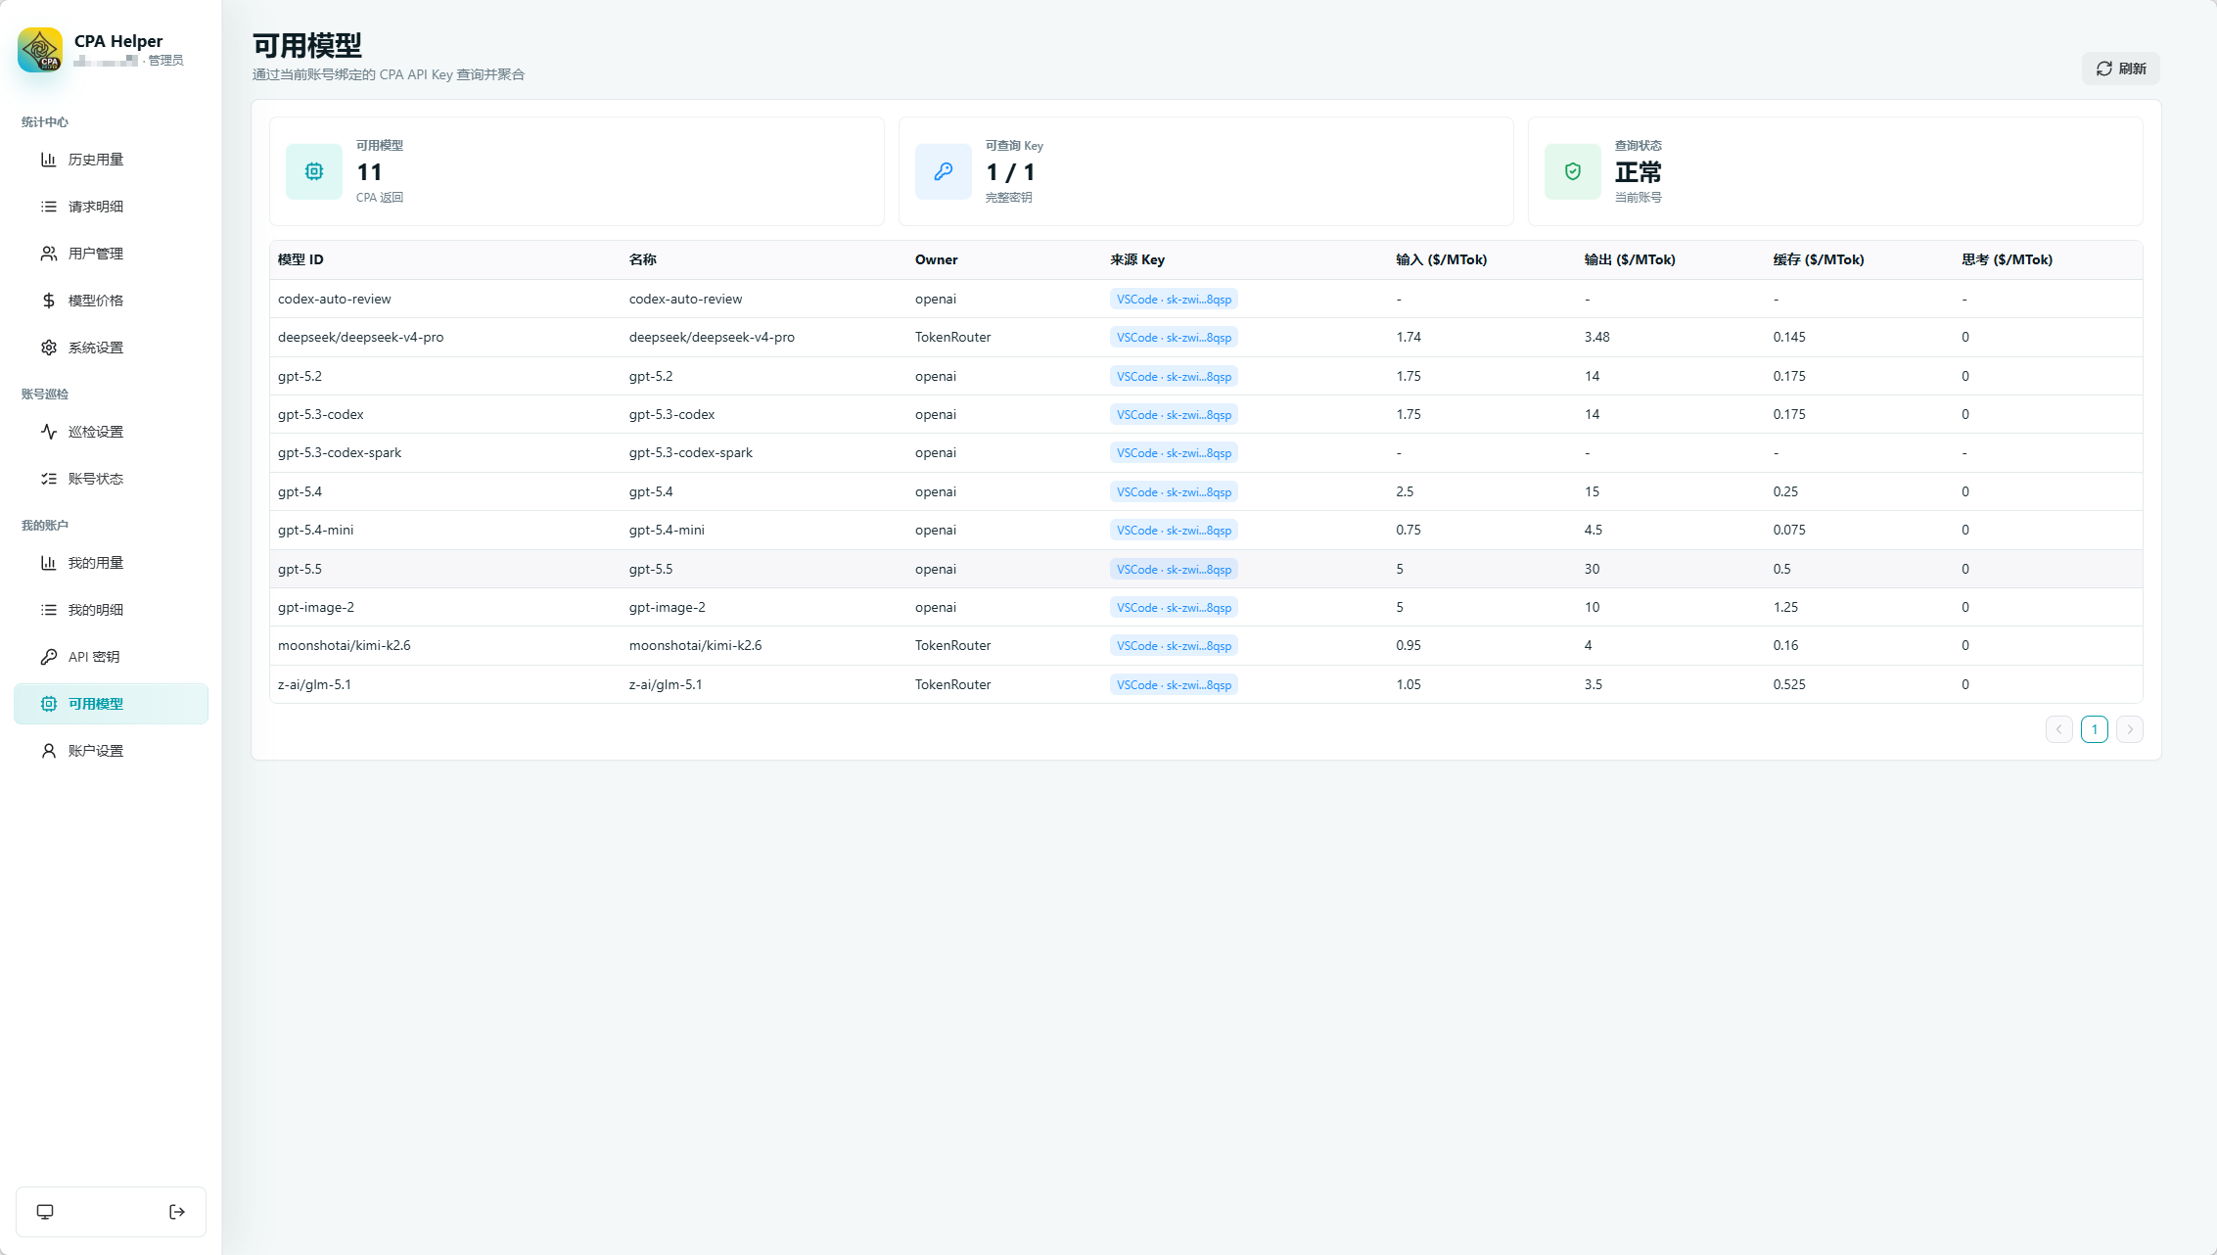
Task: Go to previous page arrow in pagination
Action: click(x=2059, y=729)
